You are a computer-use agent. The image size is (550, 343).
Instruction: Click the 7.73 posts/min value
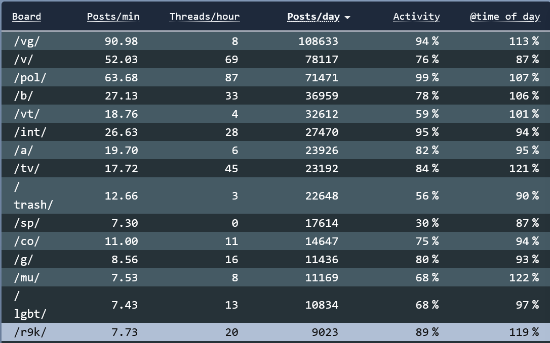[125, 332]
